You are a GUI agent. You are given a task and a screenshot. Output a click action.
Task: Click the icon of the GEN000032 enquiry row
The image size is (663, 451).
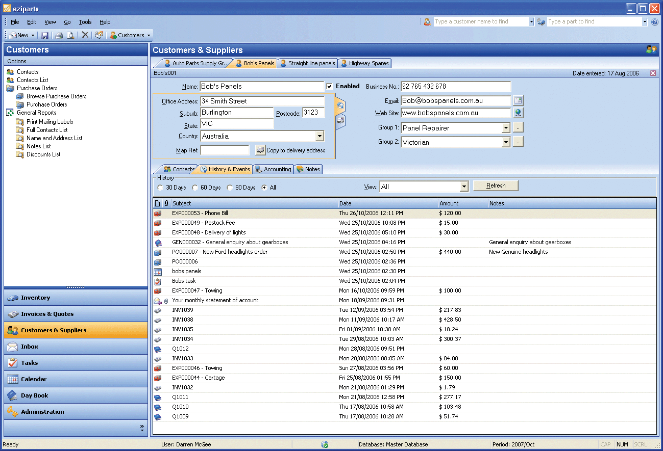coord(158,243)
